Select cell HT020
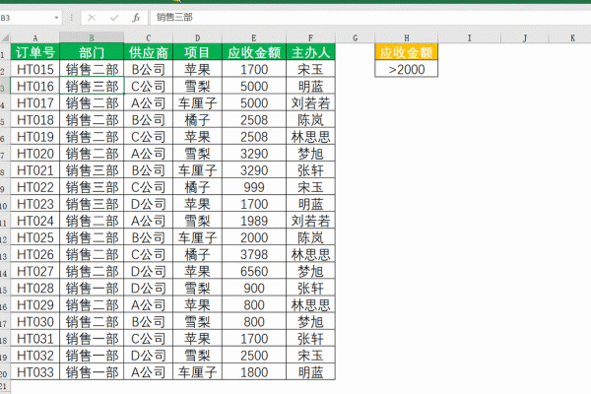The height and width of the screenshot is (394, 591). (35, 154)
